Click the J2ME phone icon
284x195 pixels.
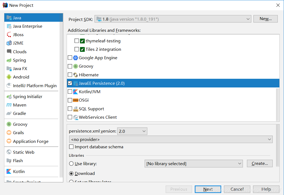click(9, 43)
